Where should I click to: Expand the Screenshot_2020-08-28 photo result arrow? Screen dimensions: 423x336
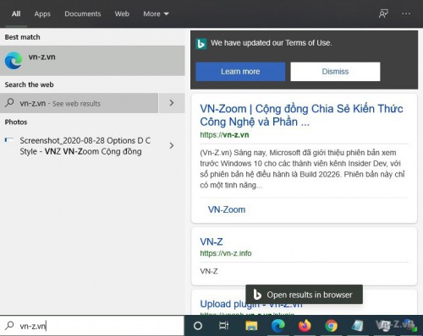(172, 145)
